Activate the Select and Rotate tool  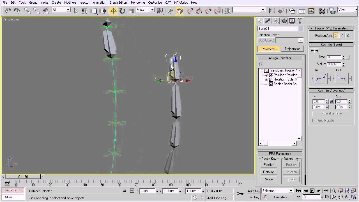tap(122, 11)
